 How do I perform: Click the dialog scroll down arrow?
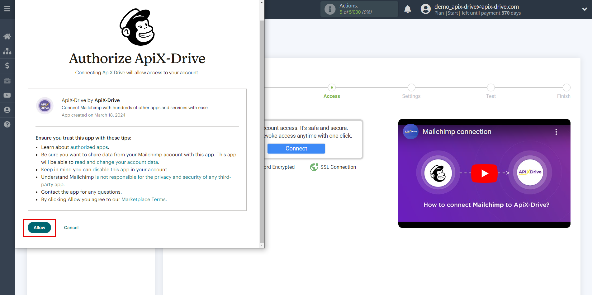pyautogui.click(x=262, y=245)
